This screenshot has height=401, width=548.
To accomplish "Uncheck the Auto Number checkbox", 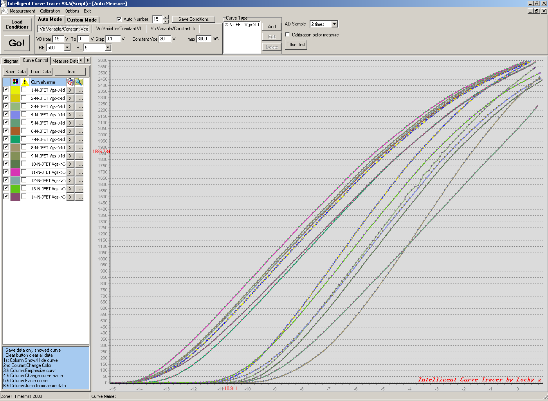I will [x=119, y=19].
